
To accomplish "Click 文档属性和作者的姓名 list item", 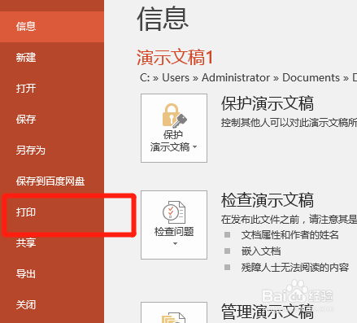I will [290, 235].
